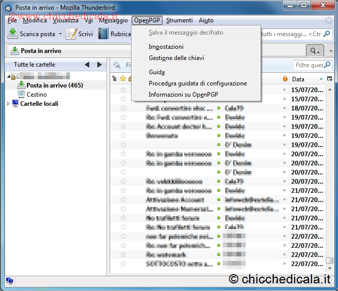The width and height of the screenshot is (338, 291).
Task: Click the junk flame column header icon
Action: tap(285, 79)
